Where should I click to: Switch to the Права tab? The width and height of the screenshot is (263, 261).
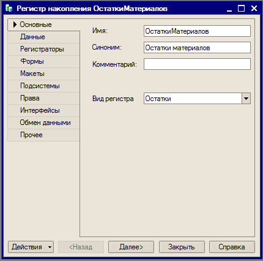click(x=43, y=98)
